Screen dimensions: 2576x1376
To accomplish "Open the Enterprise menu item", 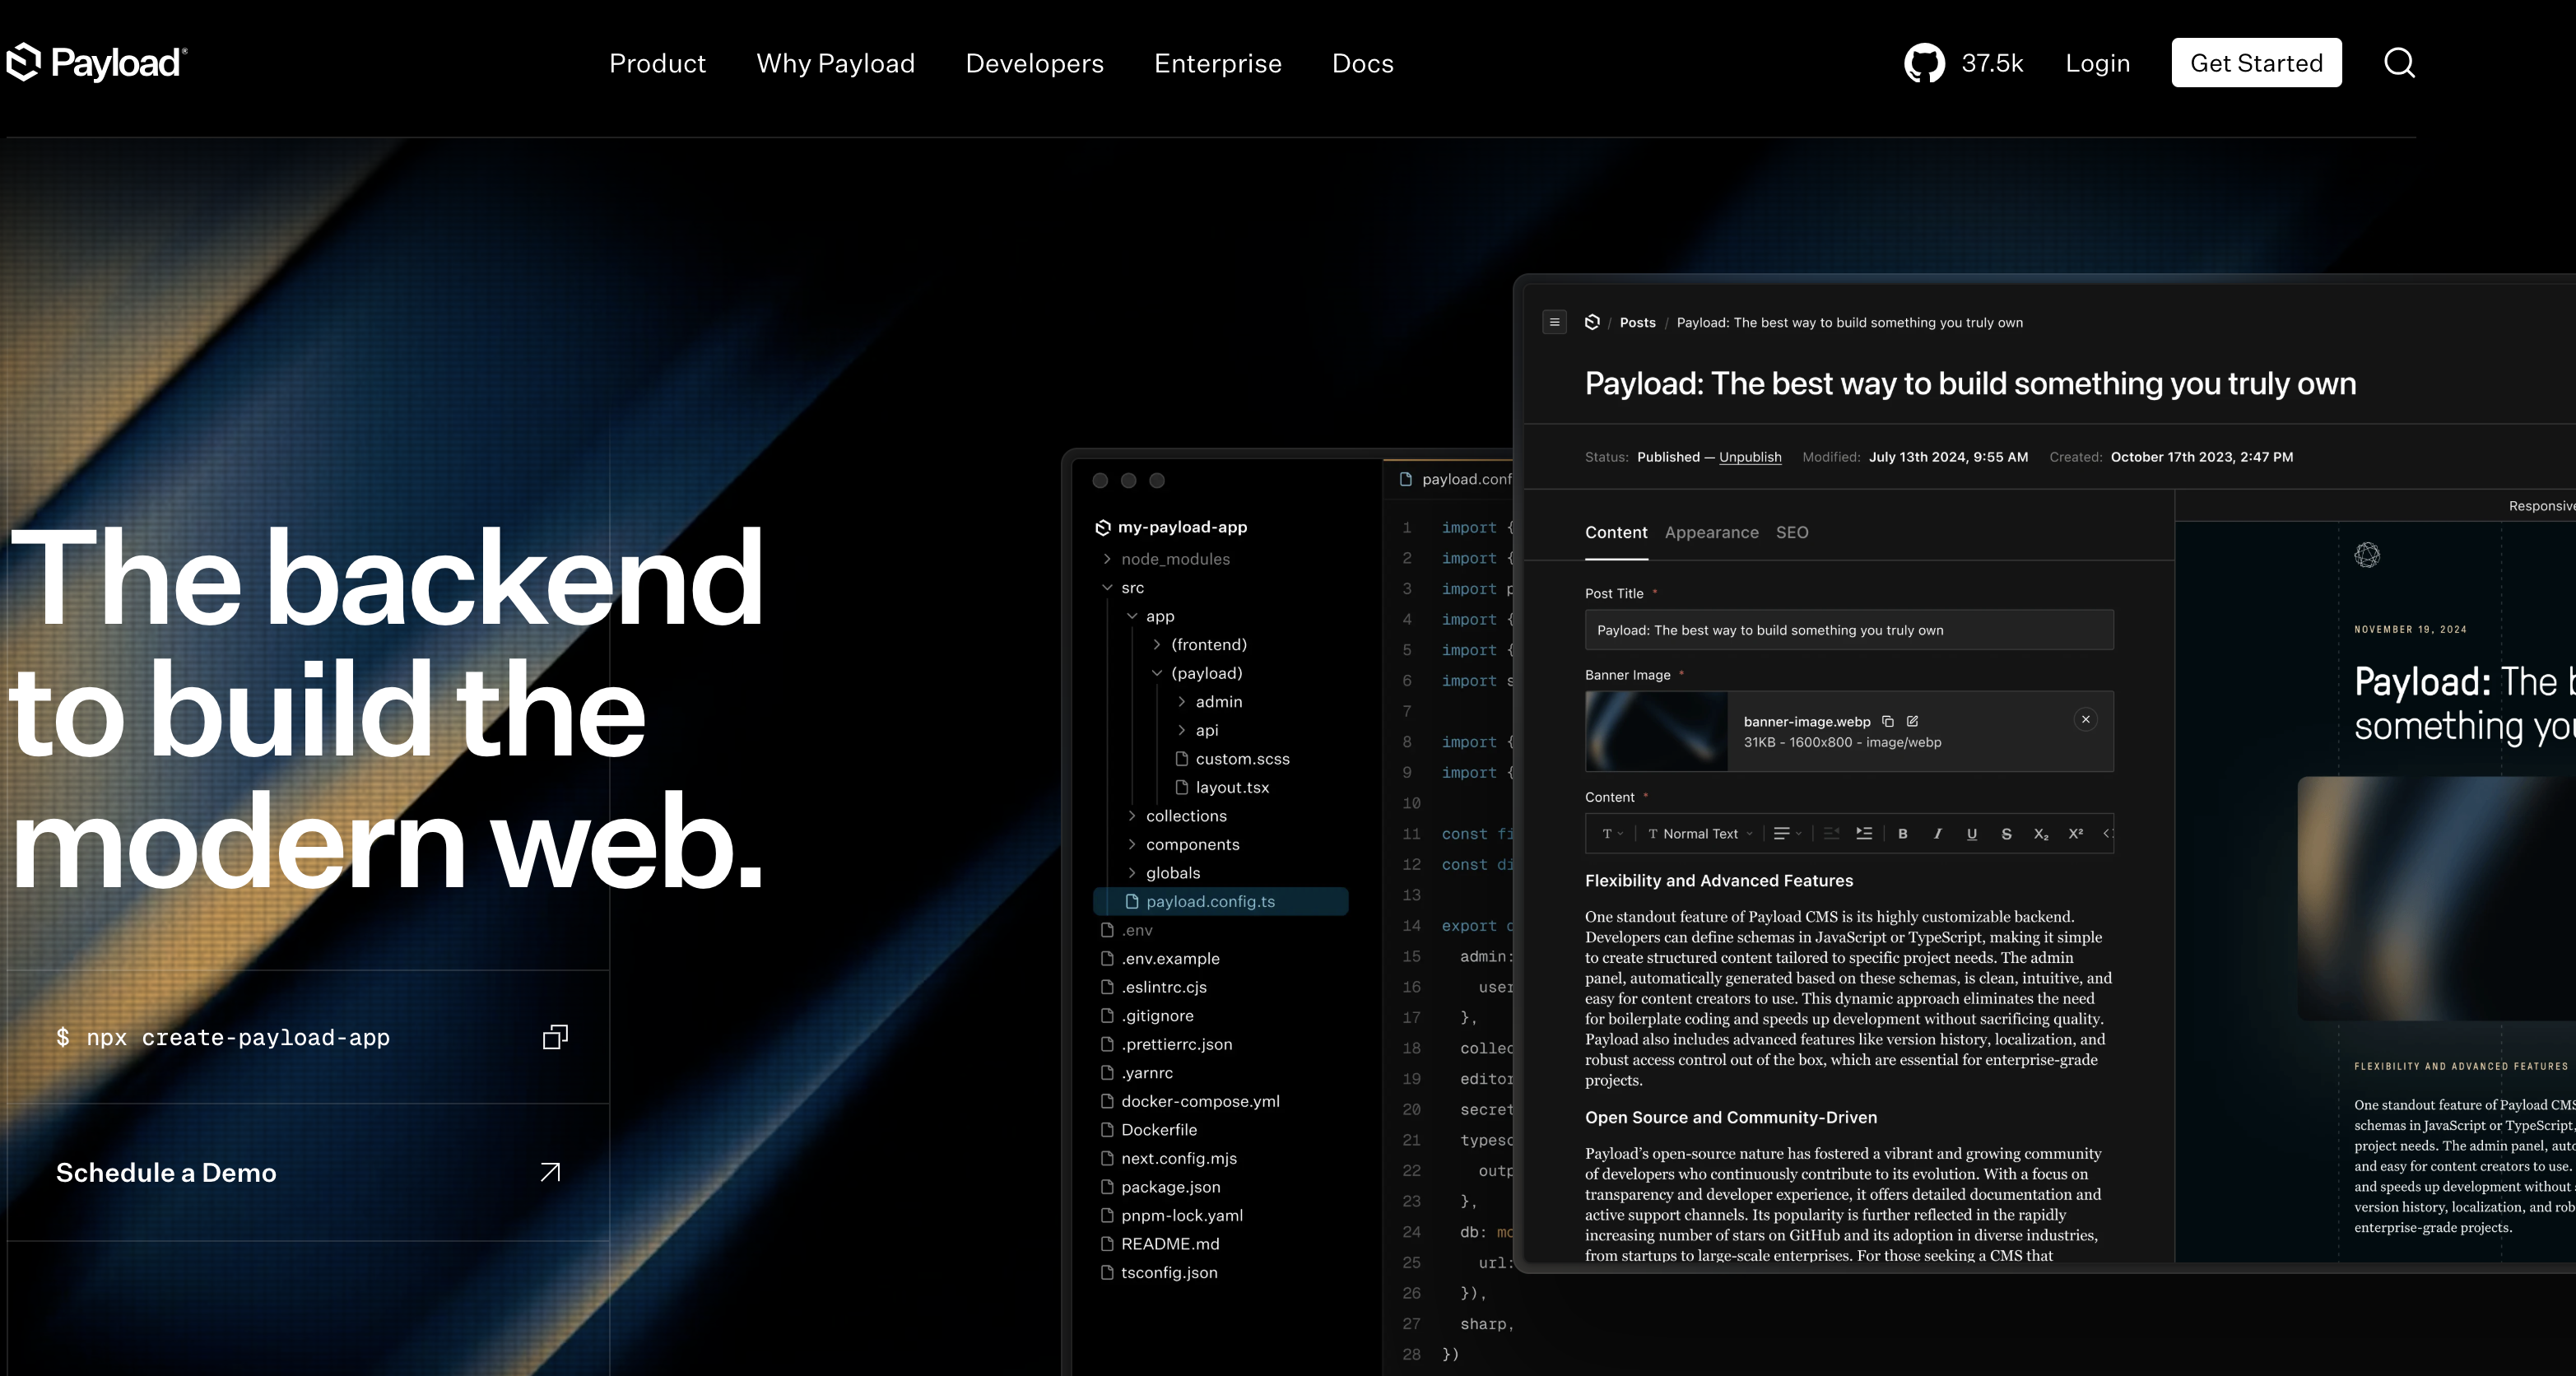I will [1217, 63].
